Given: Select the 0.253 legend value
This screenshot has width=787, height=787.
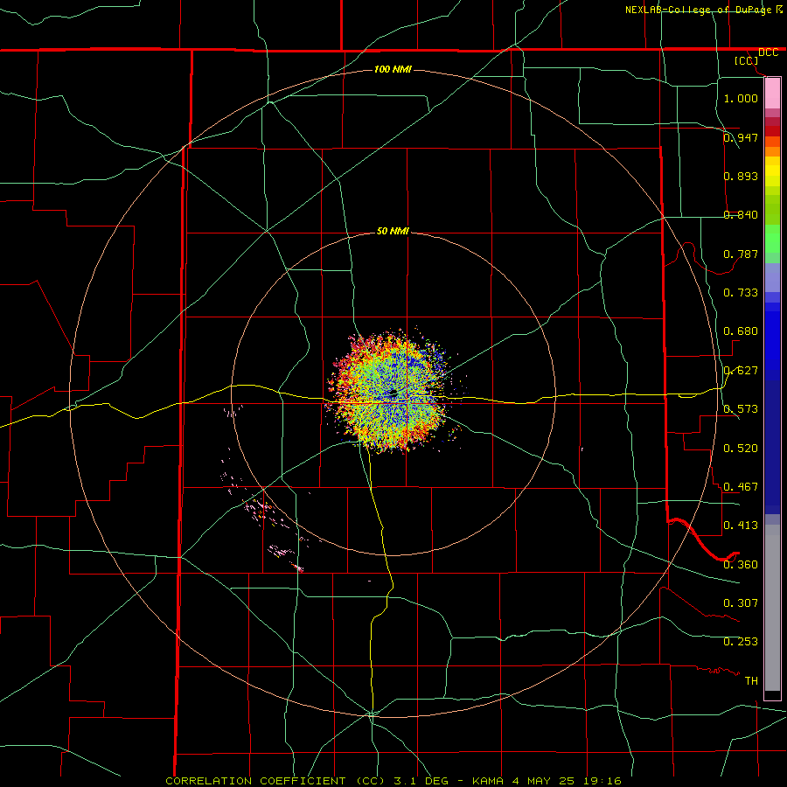Looking at the screenshot, I should (x=741, y=642).
